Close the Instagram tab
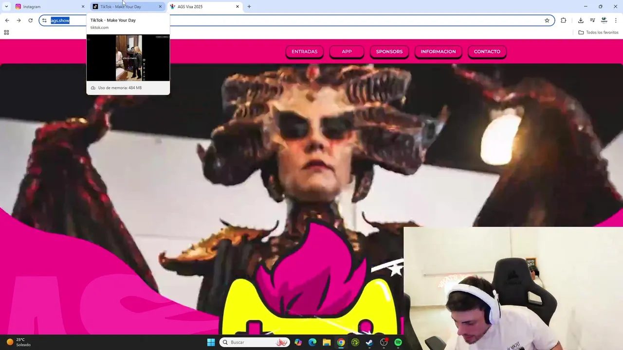The width and height of the screenshot is (623, 350). [x=83, y=6]
